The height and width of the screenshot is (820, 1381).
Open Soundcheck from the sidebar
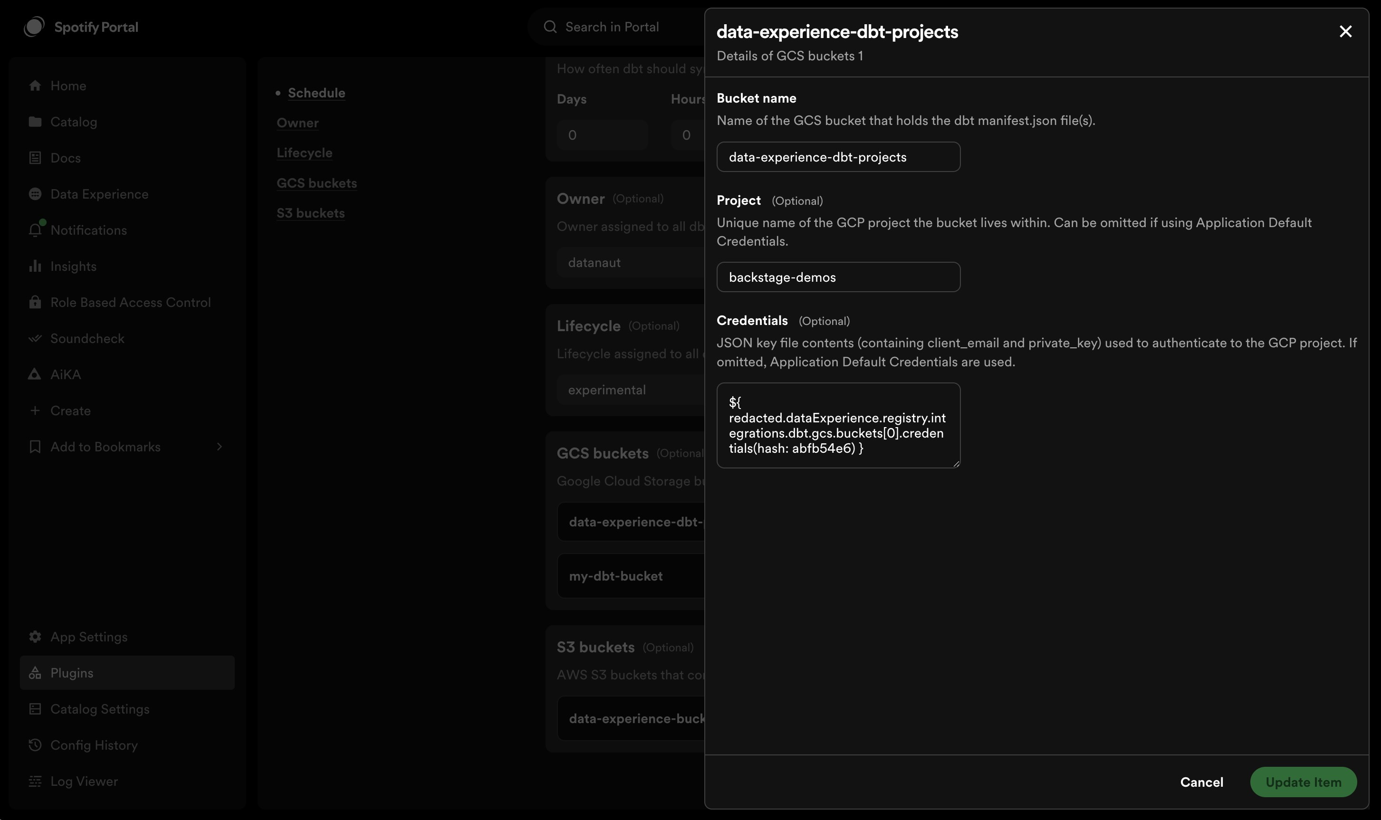coord(127,338)
